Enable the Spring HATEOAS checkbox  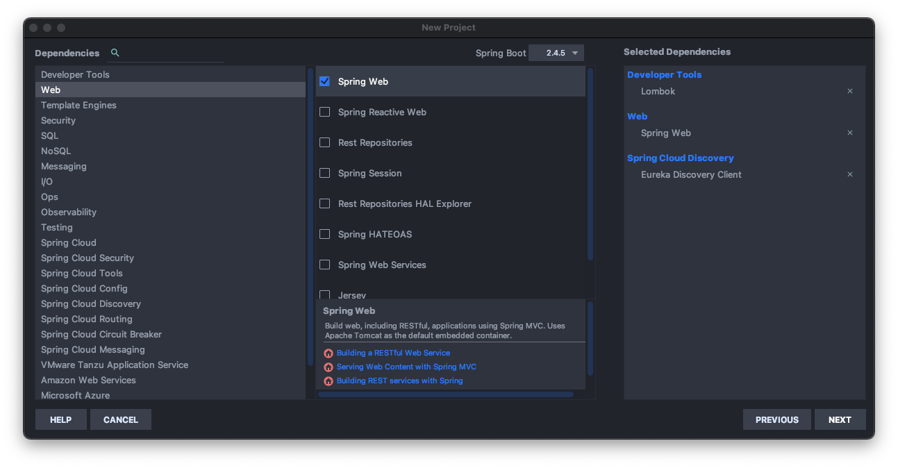(x=324, y=234)
